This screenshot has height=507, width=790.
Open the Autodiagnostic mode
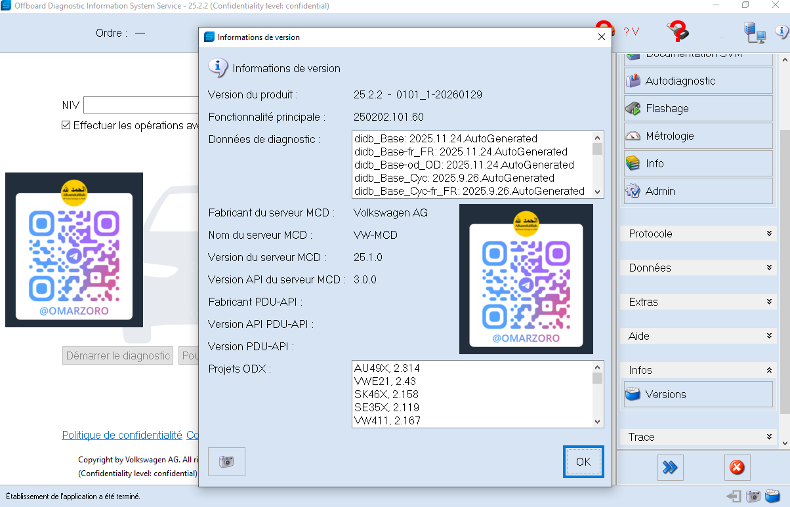698,81
